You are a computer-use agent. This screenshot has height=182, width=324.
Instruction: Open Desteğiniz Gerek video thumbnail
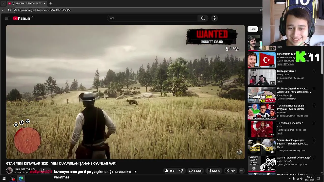tap(261, 77)
